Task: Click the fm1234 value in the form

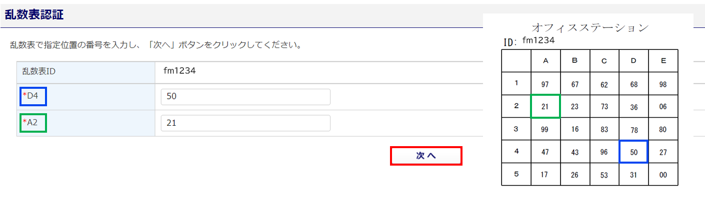Action: [179, 71]
